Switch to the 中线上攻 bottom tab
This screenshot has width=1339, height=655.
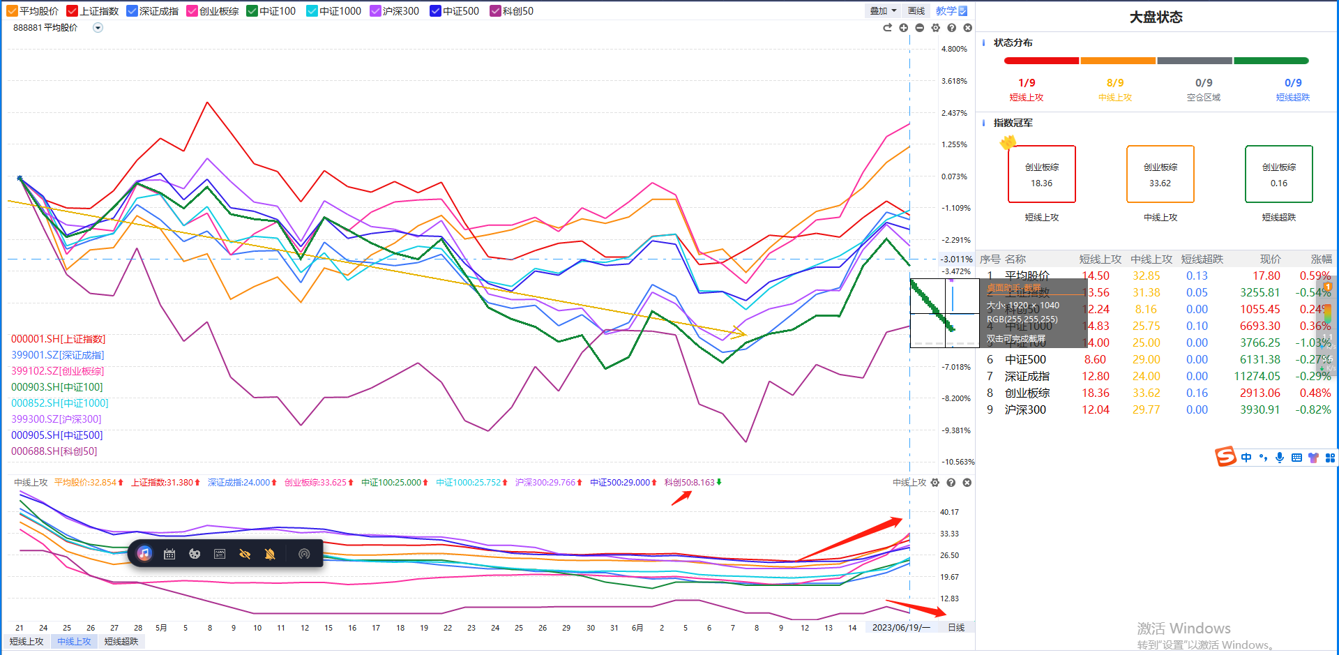74,642
